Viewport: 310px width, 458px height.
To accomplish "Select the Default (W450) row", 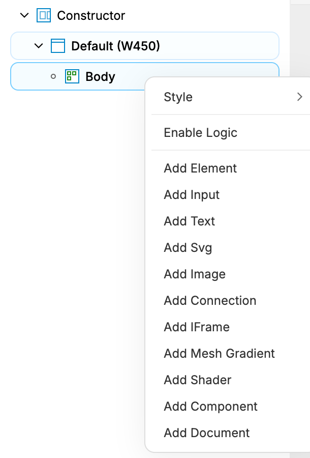I will [145, 46].
